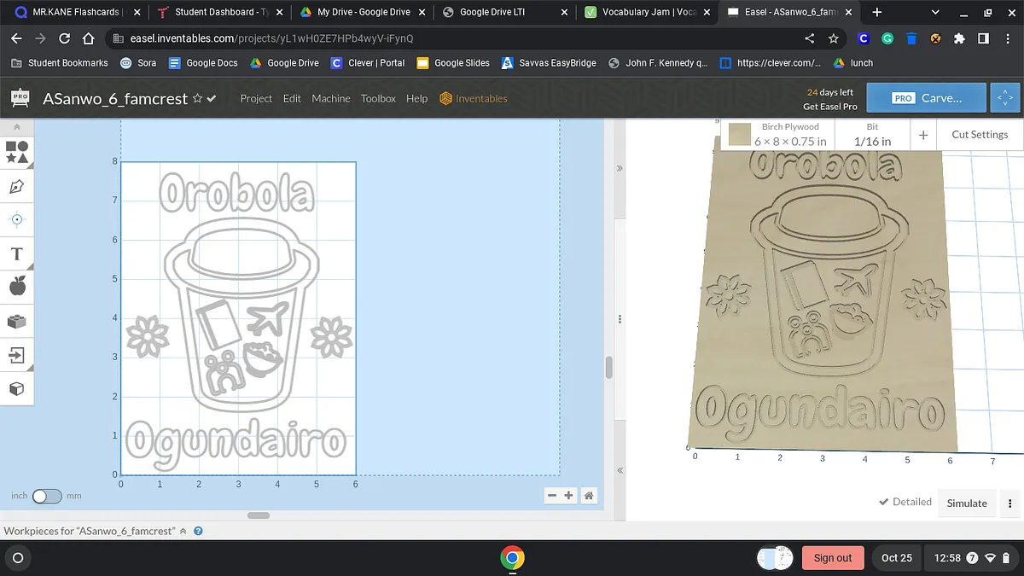
Task: Toggle the Detailed preview option
Action: click(x=905, y=502)
